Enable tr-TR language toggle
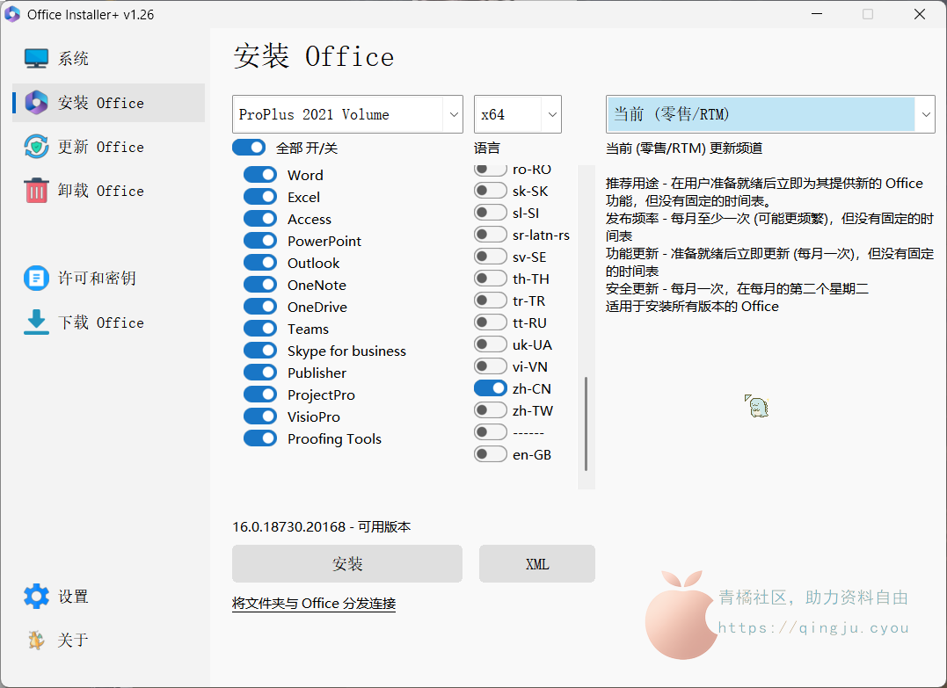Viewport: 947px width, 688px height. tap(491, 301)
